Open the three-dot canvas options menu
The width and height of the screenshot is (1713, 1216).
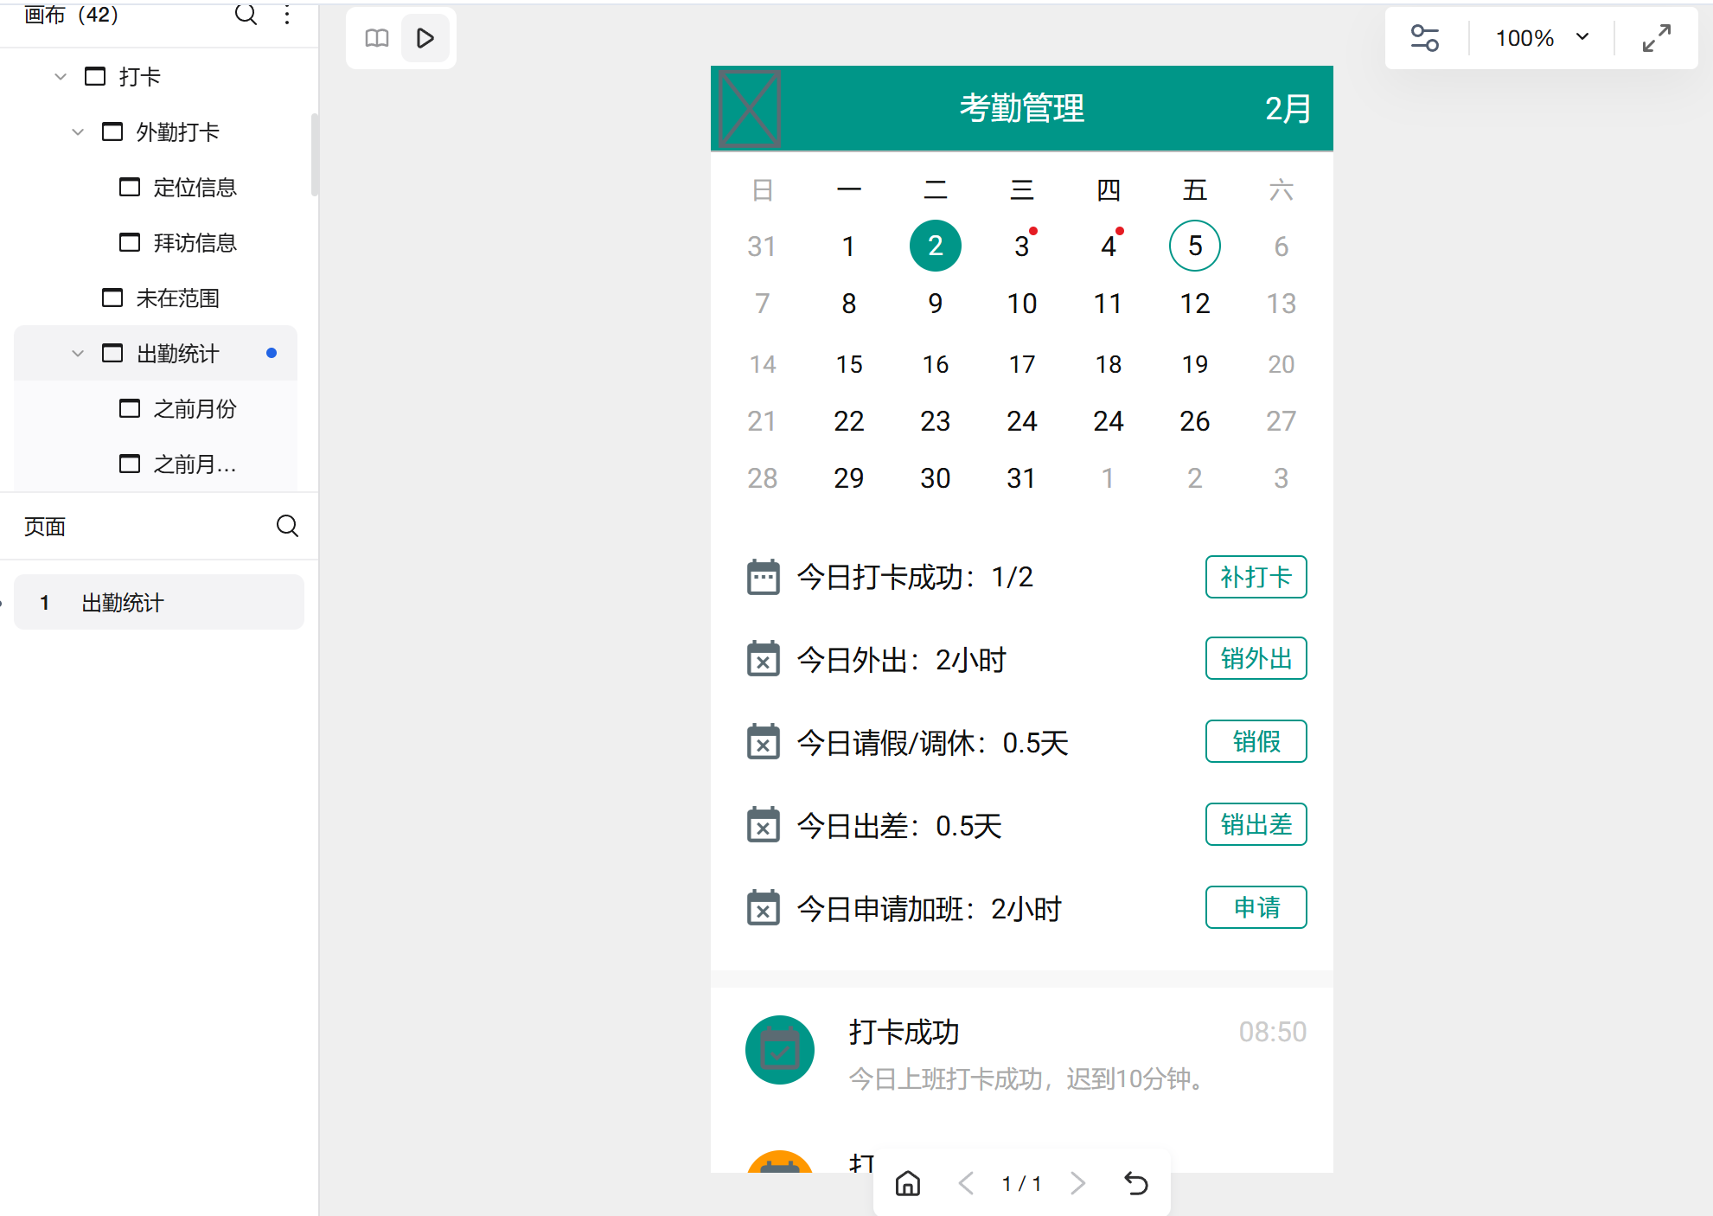tap(286, 15)
